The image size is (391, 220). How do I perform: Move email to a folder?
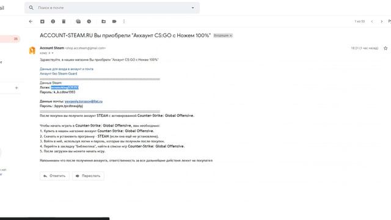point(103,21)
